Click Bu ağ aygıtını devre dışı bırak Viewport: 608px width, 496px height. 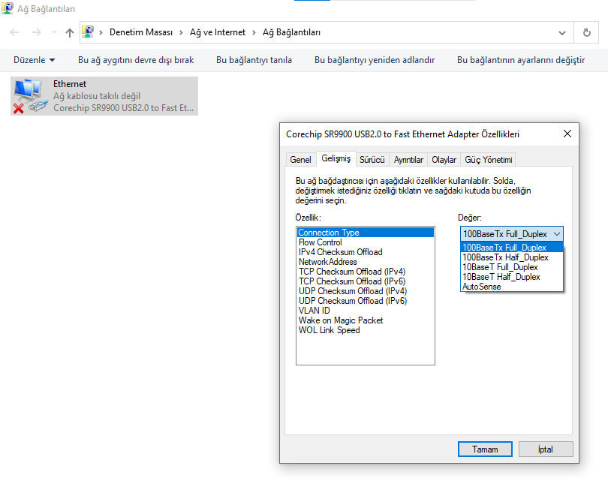tap(136, 60)
